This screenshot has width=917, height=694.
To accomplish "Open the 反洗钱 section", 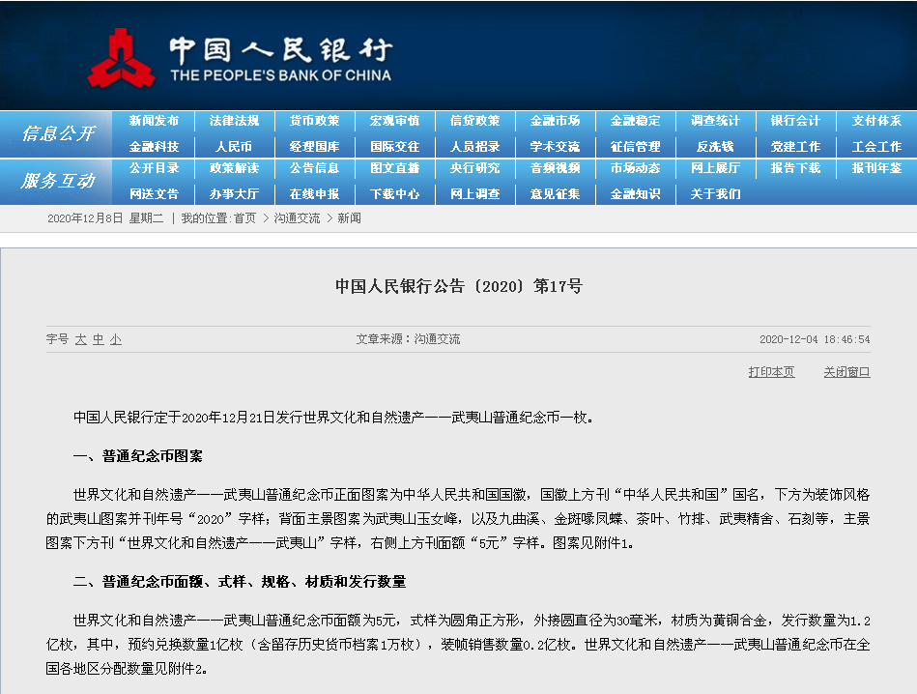I will [715, 146].
